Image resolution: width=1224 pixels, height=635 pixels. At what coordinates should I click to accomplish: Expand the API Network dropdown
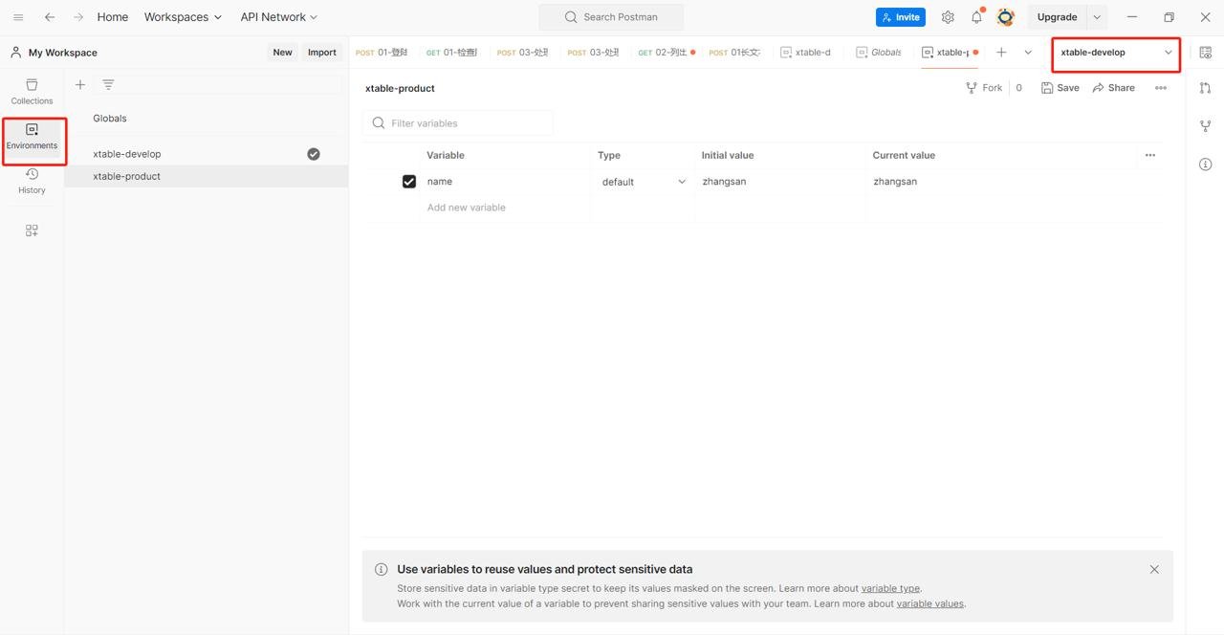(x=278, y=17)
